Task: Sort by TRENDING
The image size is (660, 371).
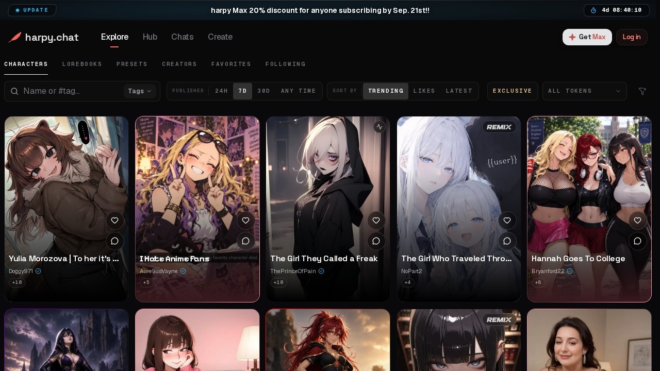Action: [386, 91]
